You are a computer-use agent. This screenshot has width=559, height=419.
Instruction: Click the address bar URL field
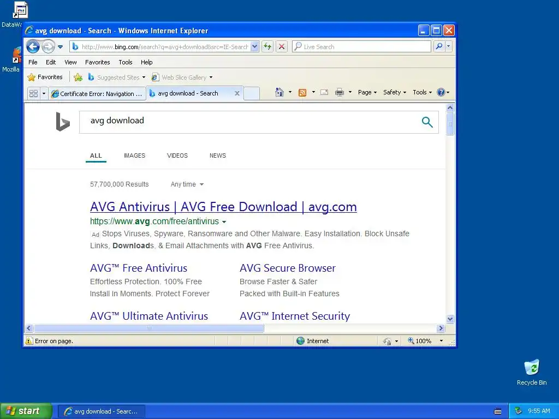click(164, 47)
